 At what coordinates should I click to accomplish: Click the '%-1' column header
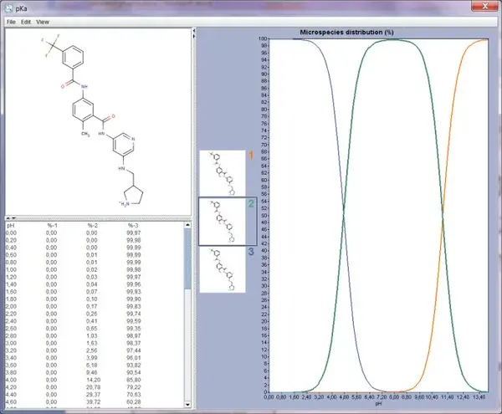click(52, 226)
